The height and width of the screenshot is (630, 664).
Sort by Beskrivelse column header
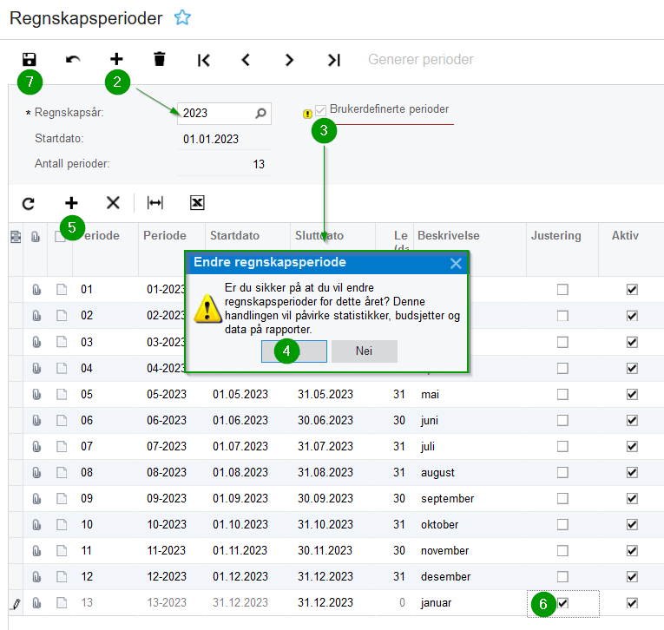click(449, 235)
